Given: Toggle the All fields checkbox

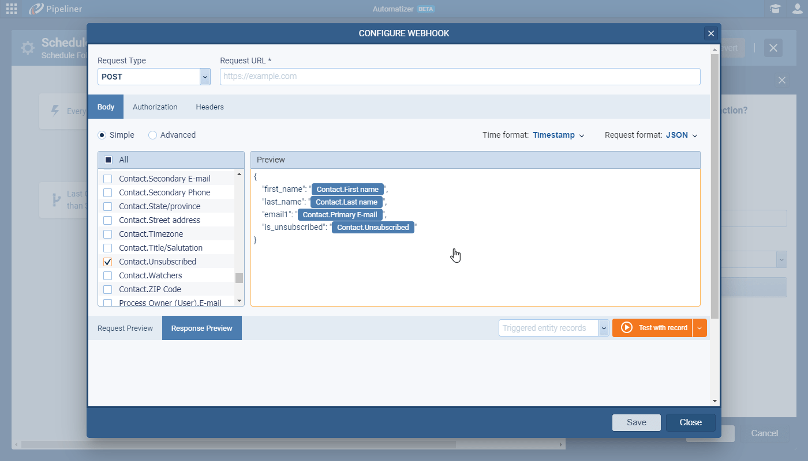Looking at the screenshot, I should (108, 160).
